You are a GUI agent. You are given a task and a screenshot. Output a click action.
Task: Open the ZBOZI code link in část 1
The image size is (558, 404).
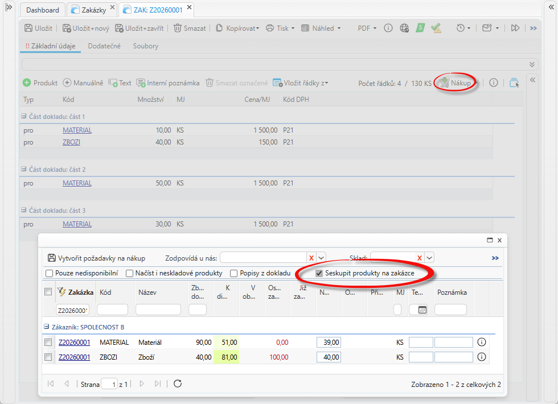point(71,142)
